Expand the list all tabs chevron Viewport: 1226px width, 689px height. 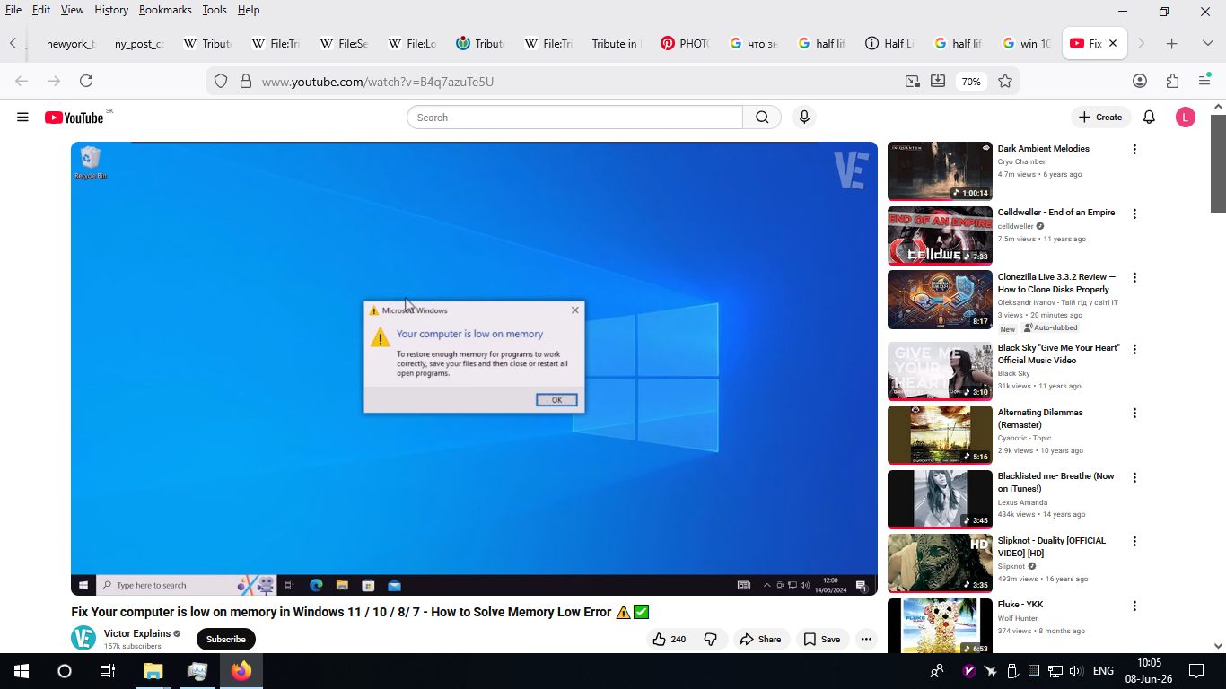click(x=1208, y=43)
